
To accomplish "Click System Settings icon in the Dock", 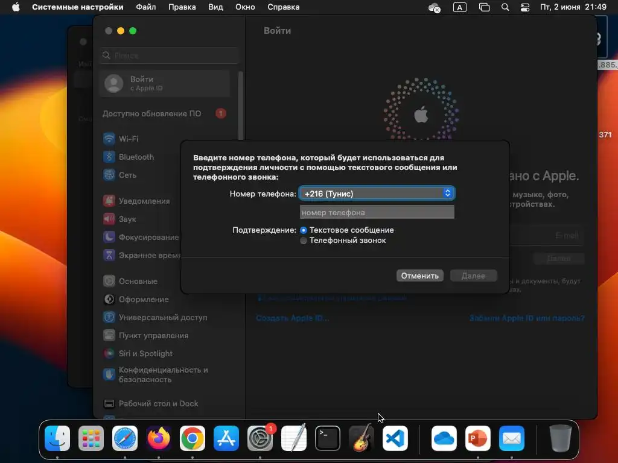I will point(260,438).
